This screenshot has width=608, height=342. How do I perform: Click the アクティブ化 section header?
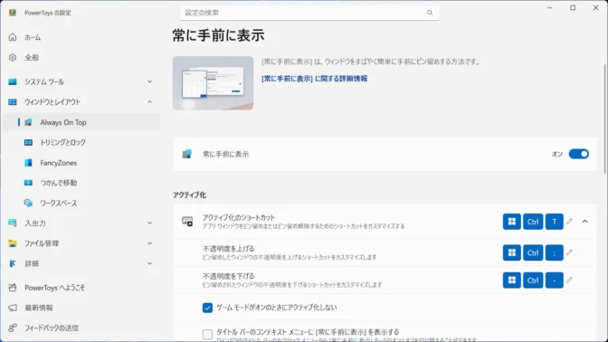(190, 195)
